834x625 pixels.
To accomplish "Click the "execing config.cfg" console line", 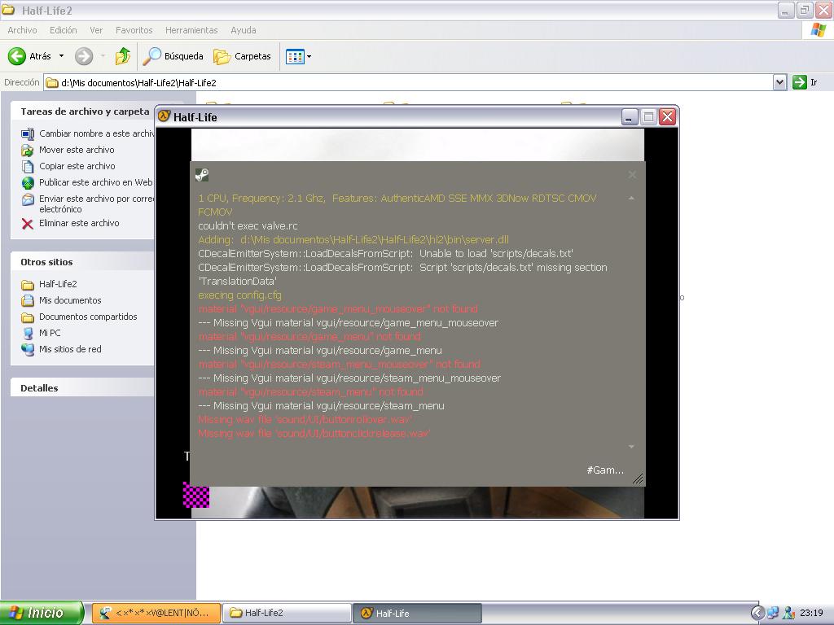I will (240, 295).
